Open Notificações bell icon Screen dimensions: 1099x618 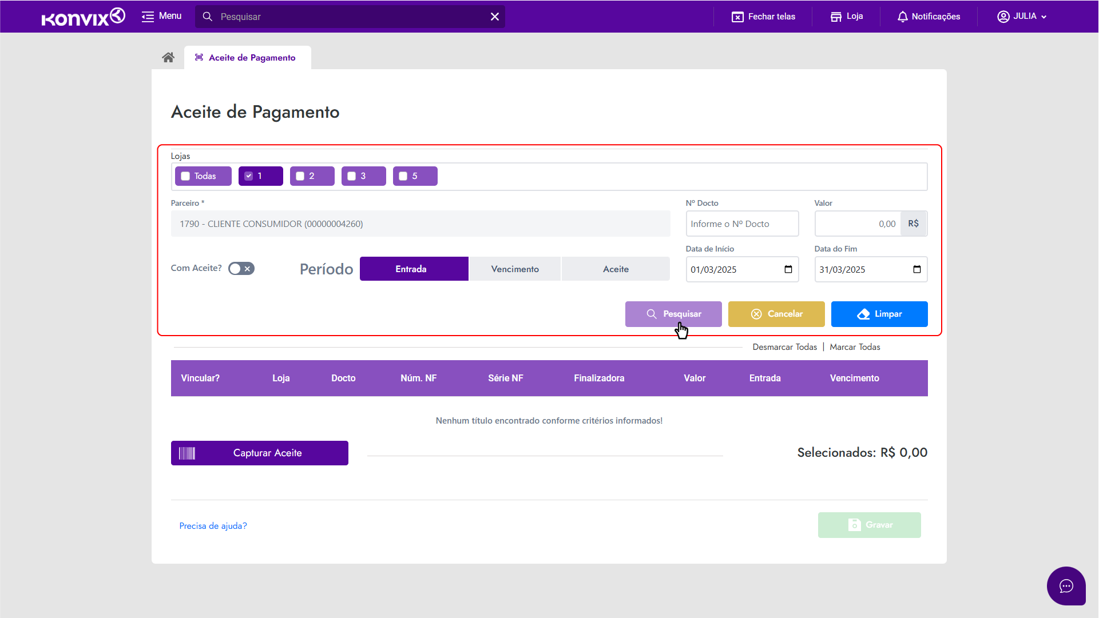903,17
